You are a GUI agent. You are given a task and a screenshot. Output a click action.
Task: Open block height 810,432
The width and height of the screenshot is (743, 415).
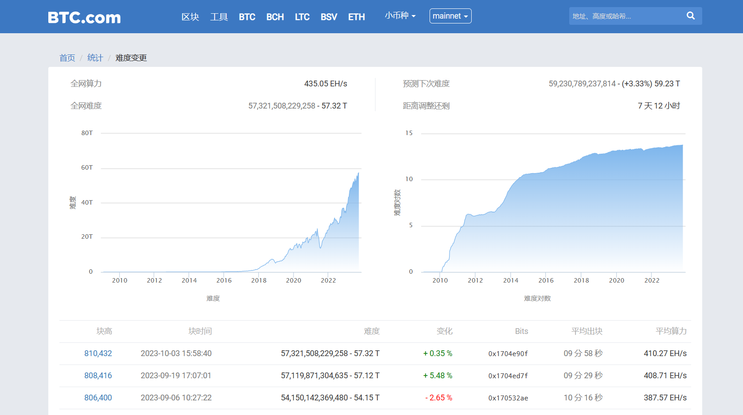[x=98, y=353]
